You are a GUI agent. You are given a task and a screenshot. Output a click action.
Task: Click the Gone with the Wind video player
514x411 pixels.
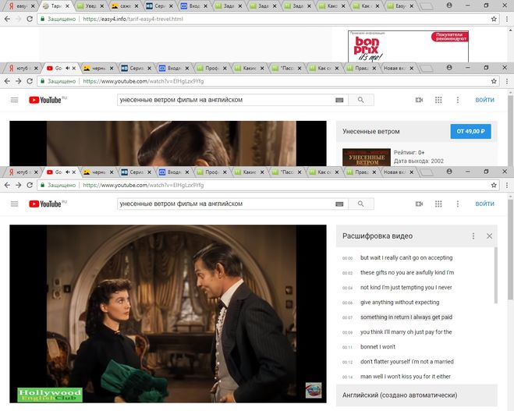click(x=168, y=314)
